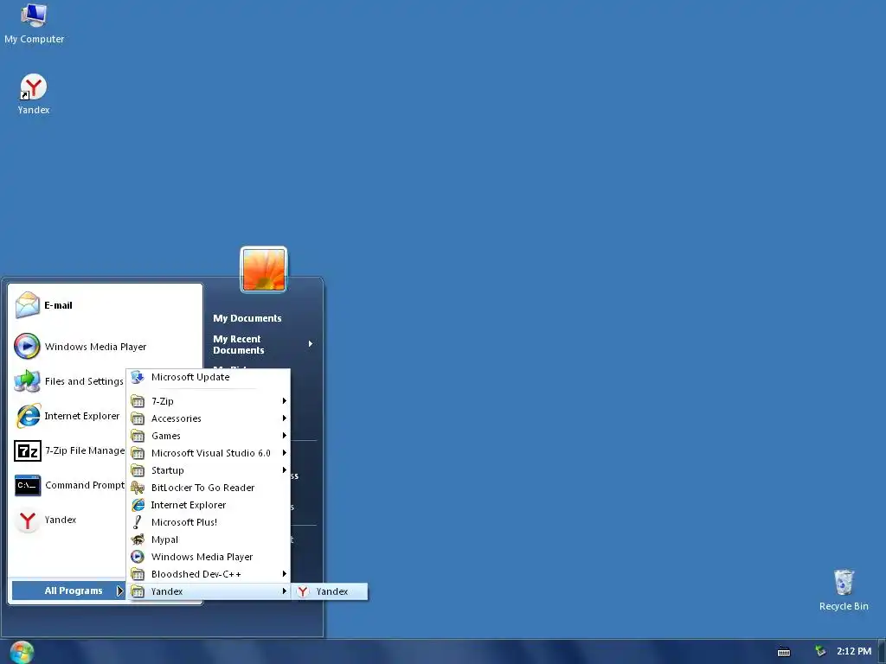Click the Yandex icon in the flyout submenu
The image size is (886, 664).
[303, 591]
